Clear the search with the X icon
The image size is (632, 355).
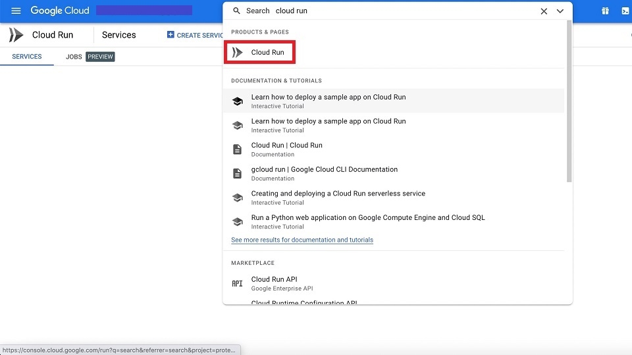tap(544, 11)
